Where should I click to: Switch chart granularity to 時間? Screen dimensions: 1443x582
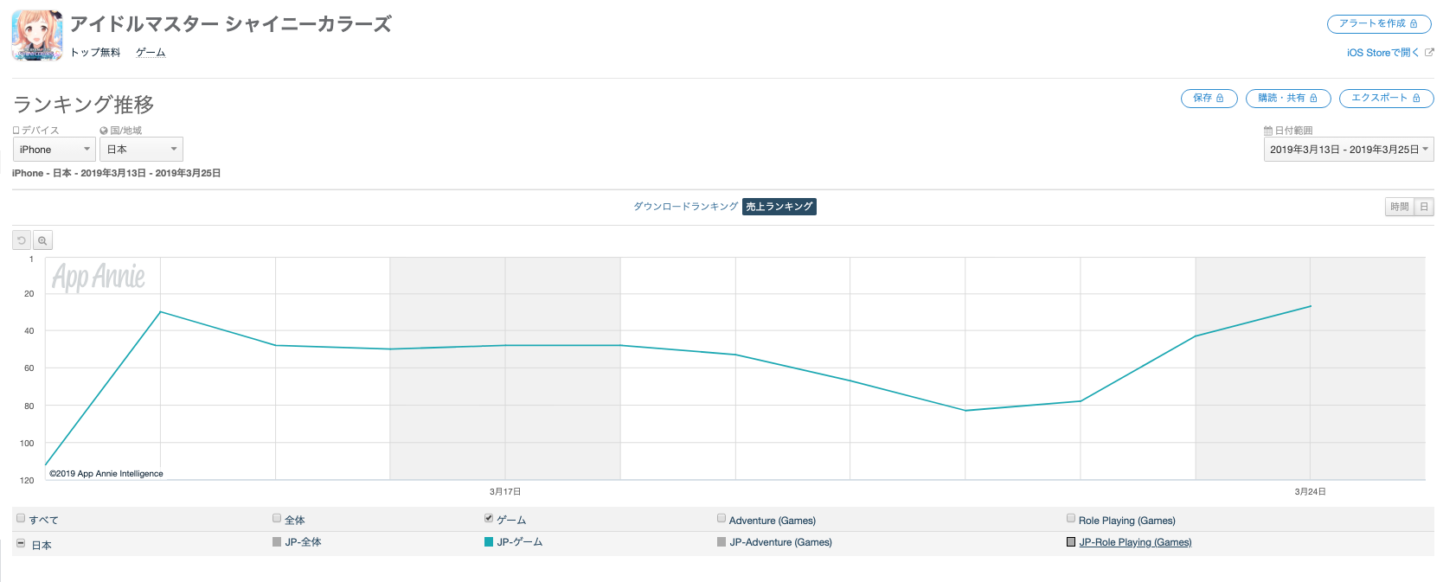[x=1400, y=207]
